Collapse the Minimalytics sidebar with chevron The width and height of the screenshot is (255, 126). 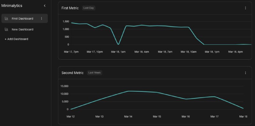(x=45, y=6)
